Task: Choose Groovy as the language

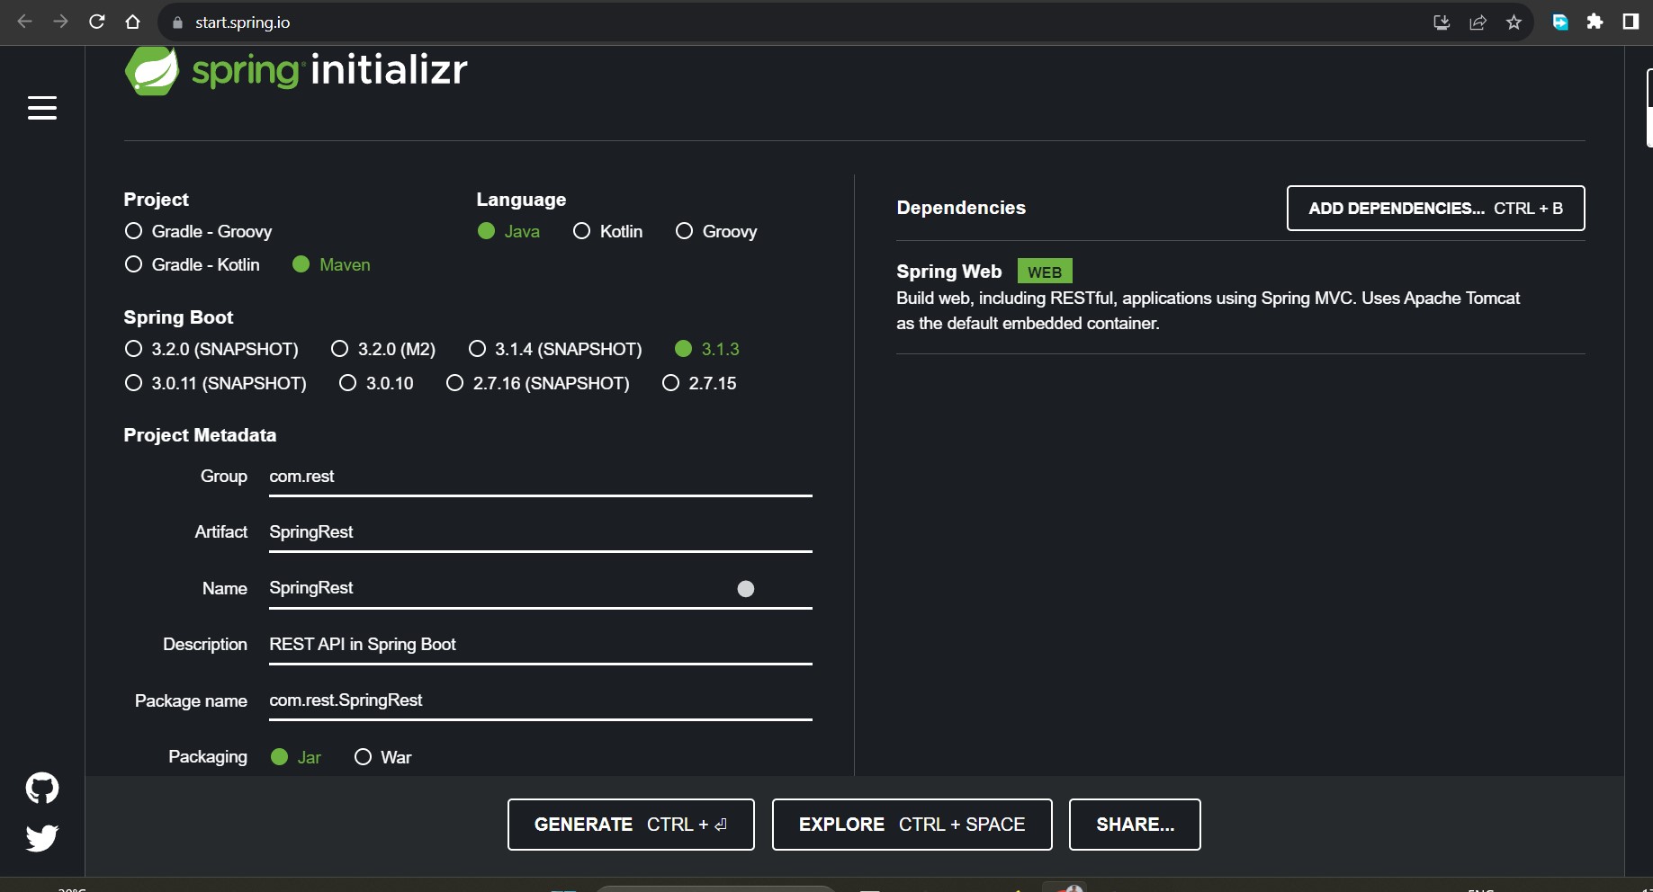Action: [717, 231]
